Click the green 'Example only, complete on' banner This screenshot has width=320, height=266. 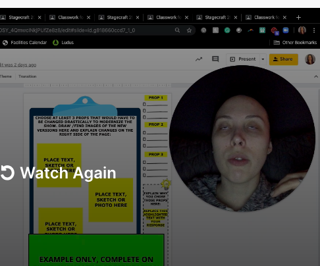coord(96,250)
